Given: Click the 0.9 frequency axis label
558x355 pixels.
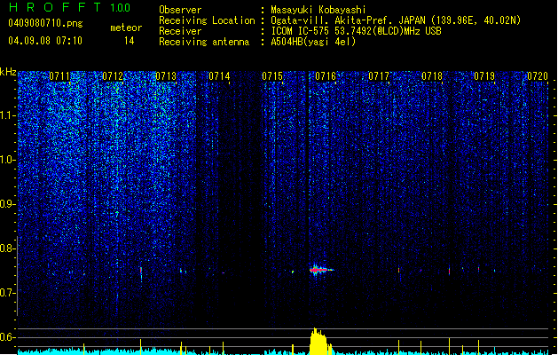Looking at the screenshot, I should tap(7, 204).
